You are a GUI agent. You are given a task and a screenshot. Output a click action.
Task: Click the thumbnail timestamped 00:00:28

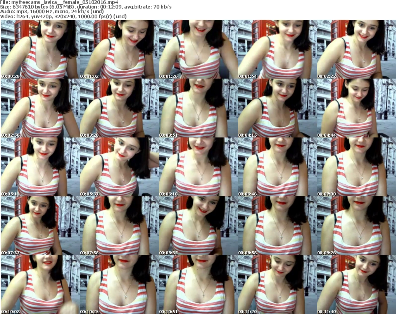40,49
